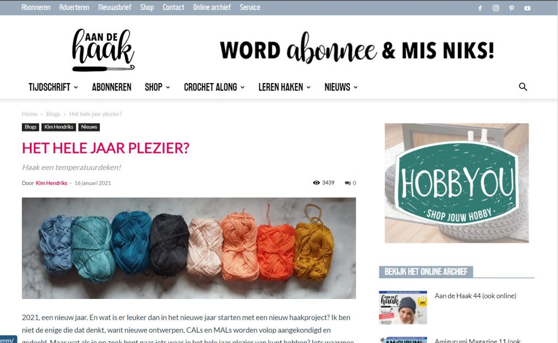Open Online archief in top bar
Viewport: 558px width, 343px height.
pos(212,8)
